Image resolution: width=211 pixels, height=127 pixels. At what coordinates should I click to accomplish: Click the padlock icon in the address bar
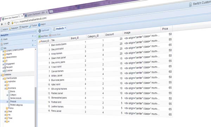click(12, 23)
